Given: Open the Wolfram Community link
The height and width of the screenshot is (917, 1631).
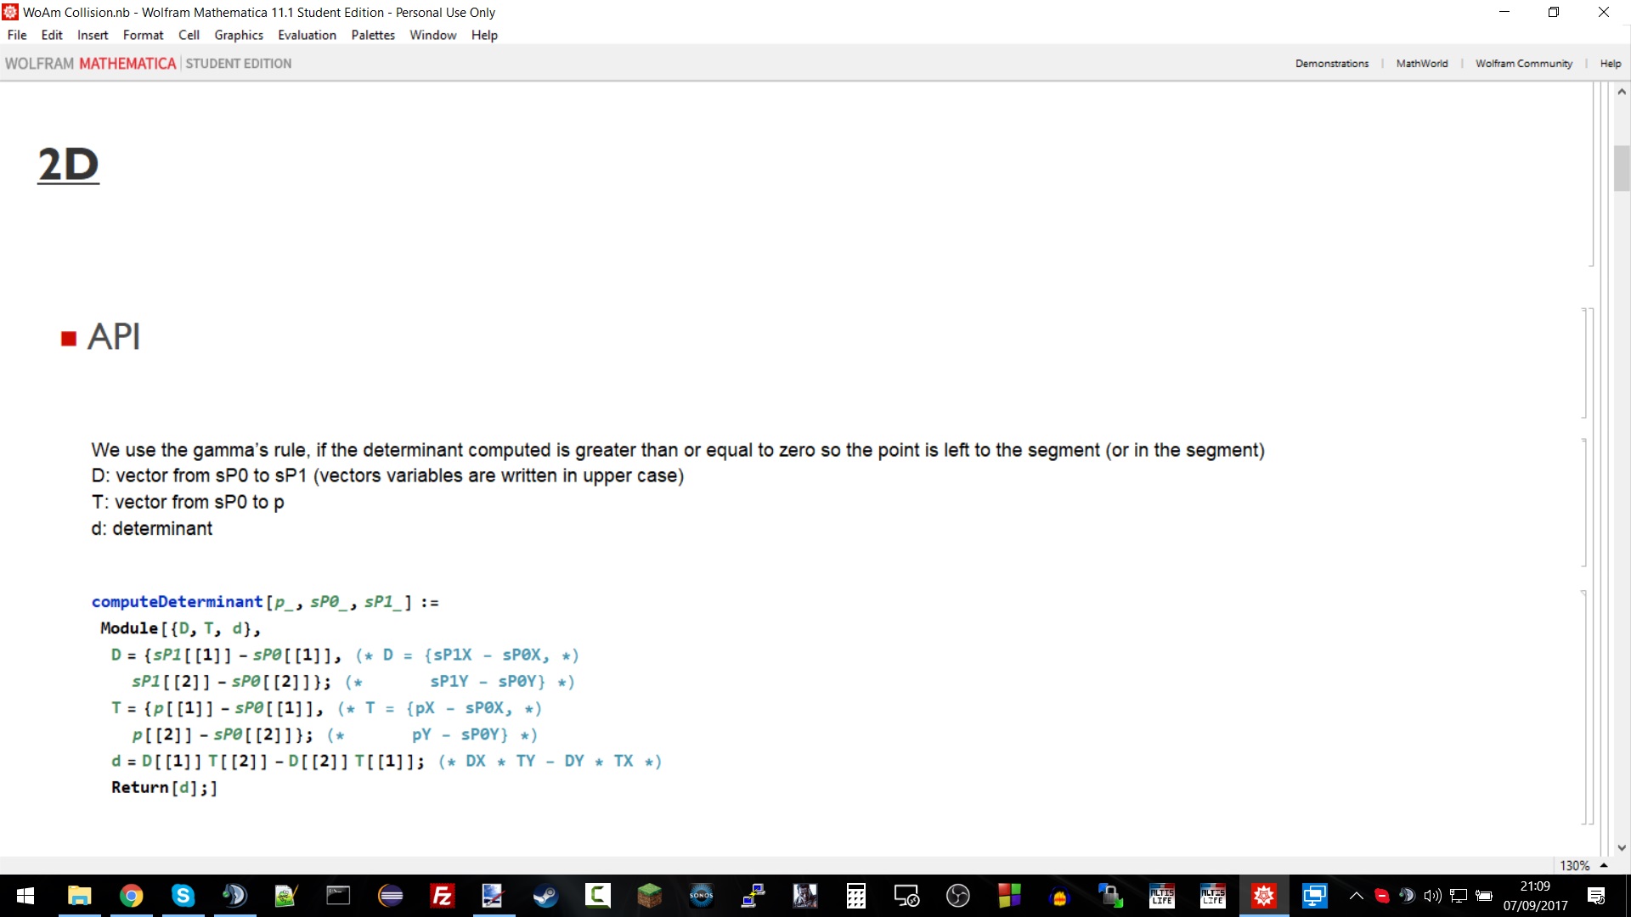Looking at the screenshot, I should coord(1523,64).
